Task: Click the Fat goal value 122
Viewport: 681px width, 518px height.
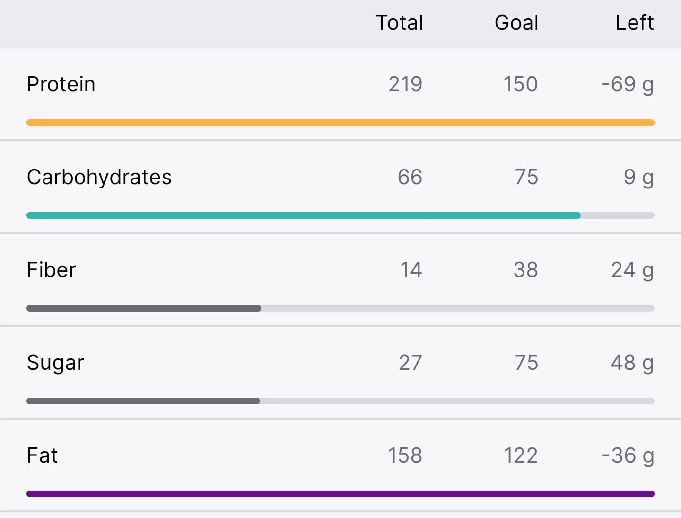Action: click(x=521, y=455)
